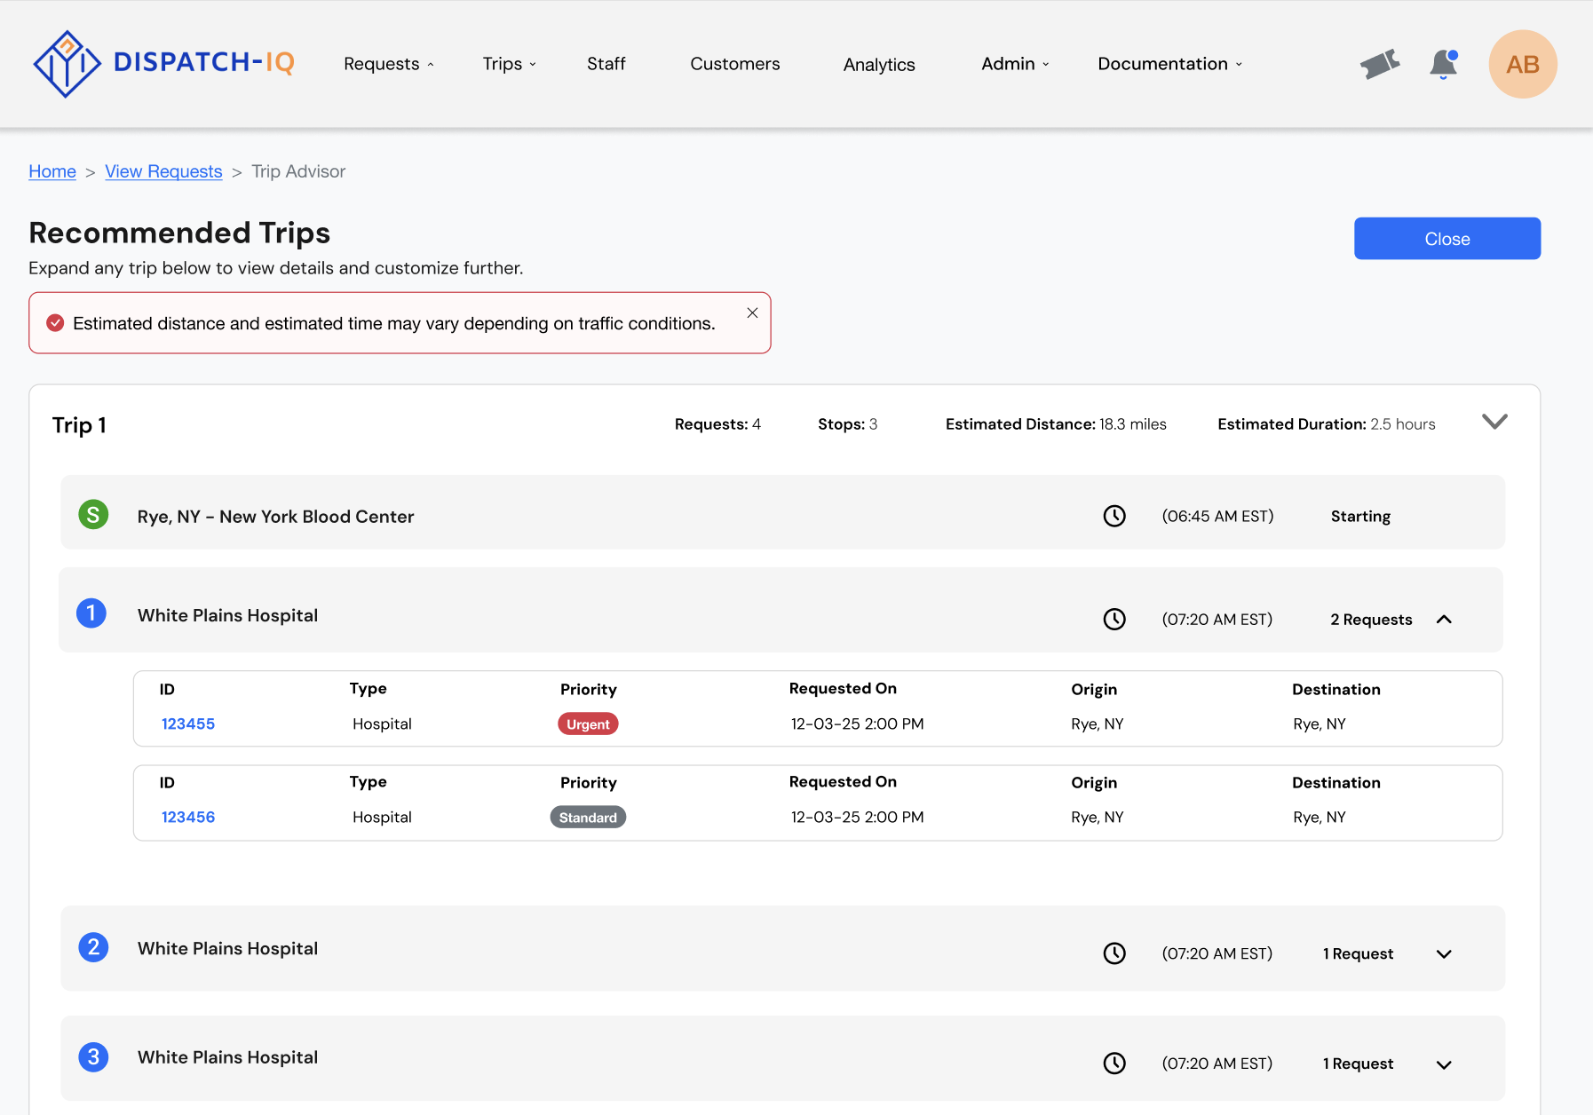1593x1115 pixels.
Task: Open the AB user avatar menu
Action: [1523, 64]
